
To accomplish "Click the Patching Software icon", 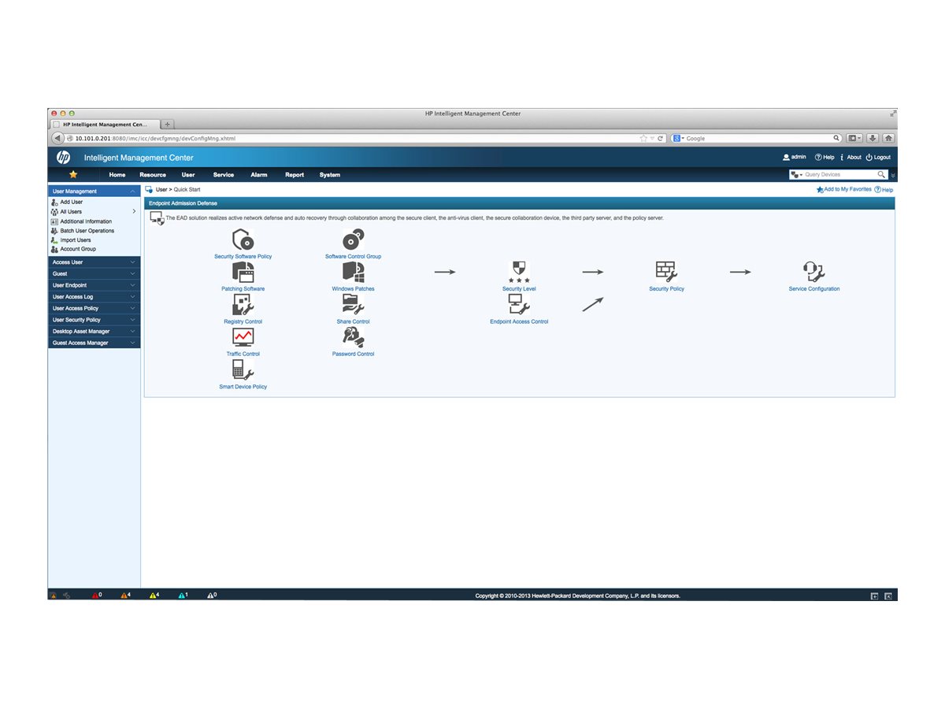I will click(x=243, y=273).
